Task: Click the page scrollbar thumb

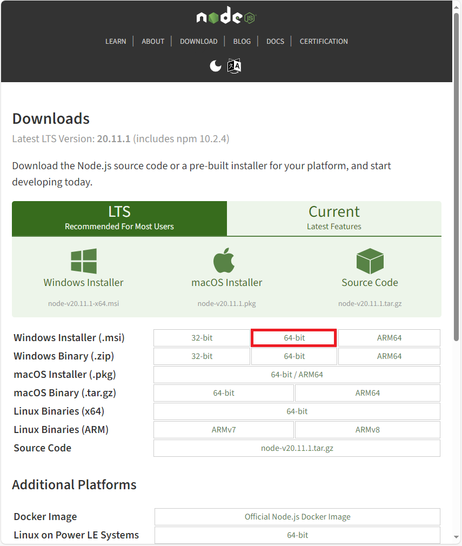Action: [457, 178]
